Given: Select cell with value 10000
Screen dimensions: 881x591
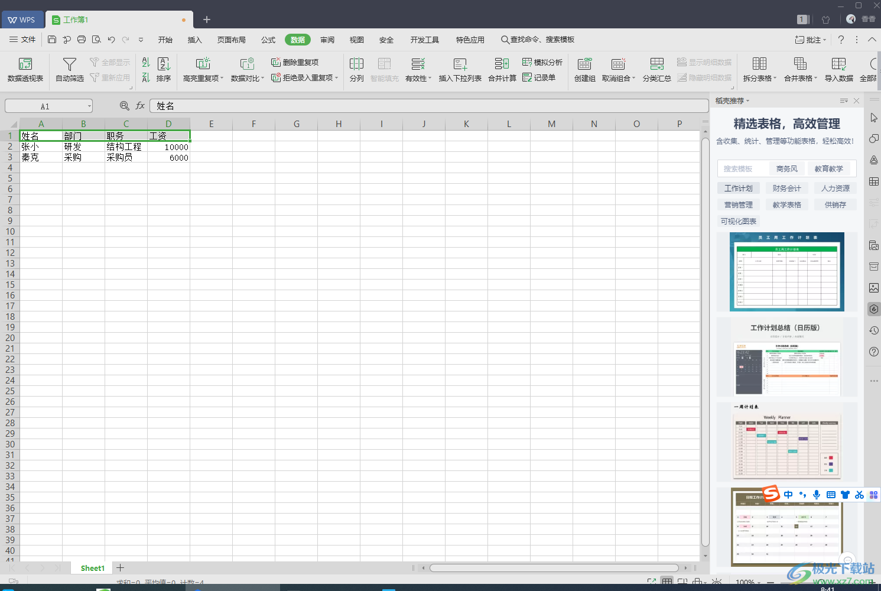Looking at the screenshot, I should click(x=168, y=147).
